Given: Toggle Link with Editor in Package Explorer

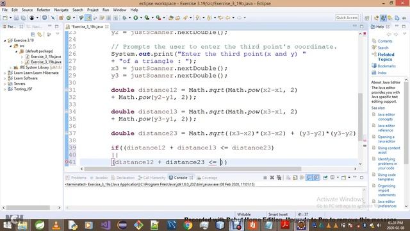Looking at the screenshot, I should pos(40,34).
